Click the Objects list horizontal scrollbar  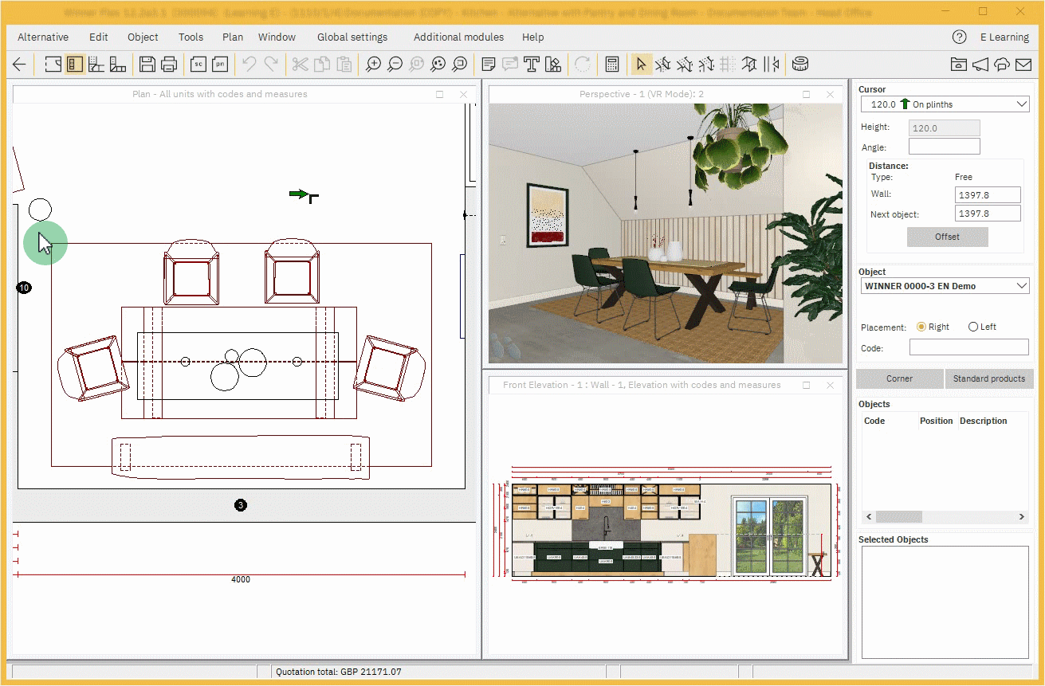pos(945,516)
